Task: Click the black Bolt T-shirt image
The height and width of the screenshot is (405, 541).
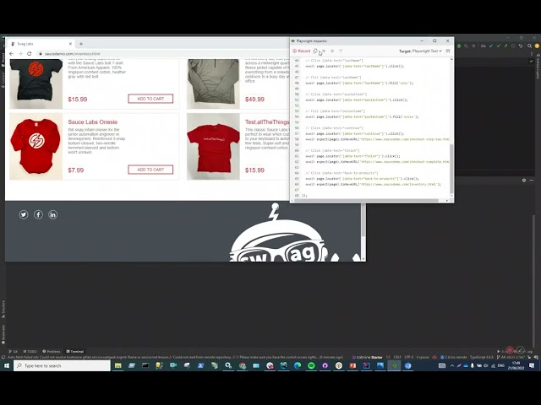Action: click(36, 84)
